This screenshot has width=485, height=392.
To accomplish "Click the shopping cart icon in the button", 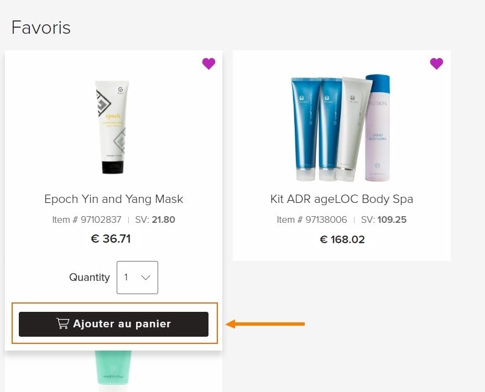I will pos(62,323).
